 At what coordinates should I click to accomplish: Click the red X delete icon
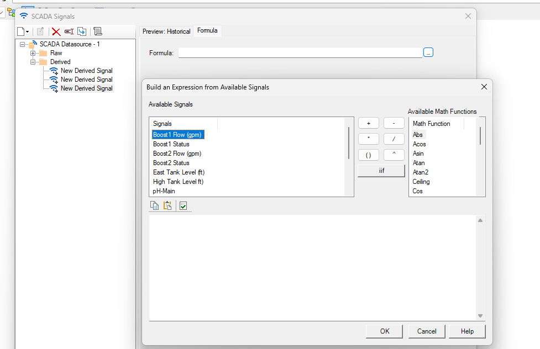(56, 31)
